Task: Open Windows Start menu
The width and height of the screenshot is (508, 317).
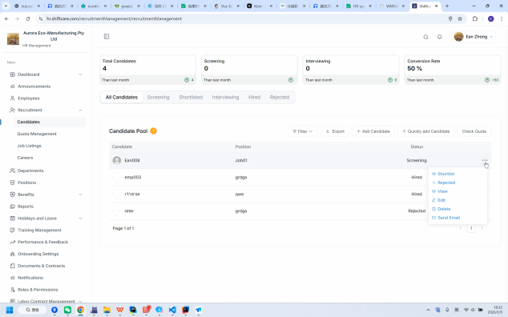Action: pos(10,310)
